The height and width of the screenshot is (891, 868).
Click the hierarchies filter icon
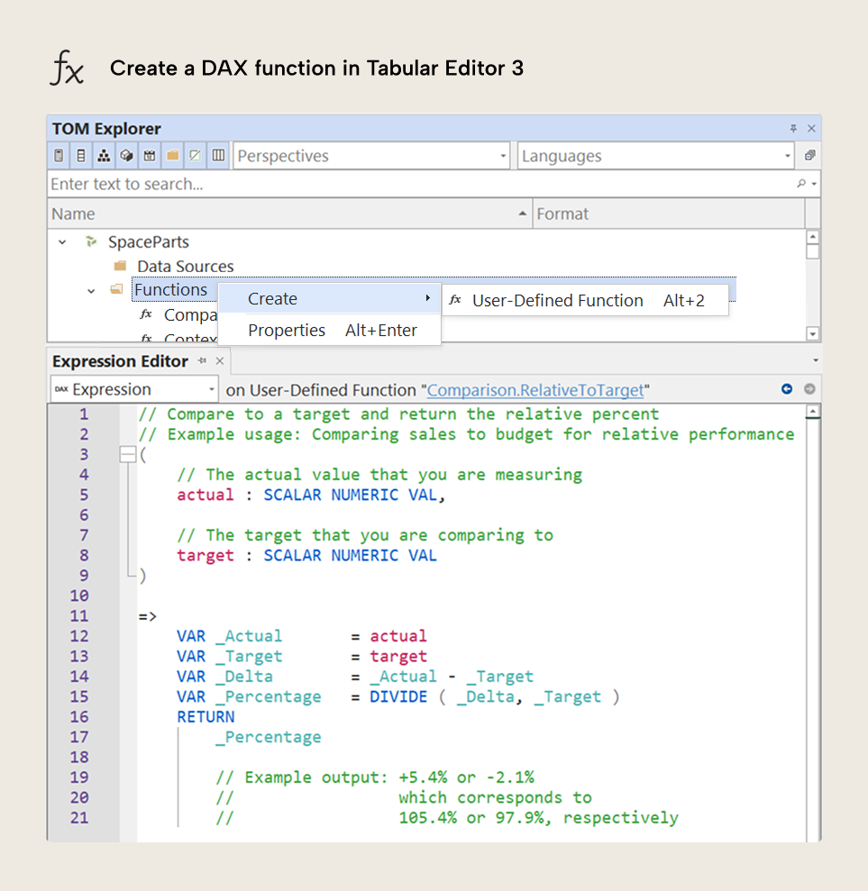[x=103, y=155]
